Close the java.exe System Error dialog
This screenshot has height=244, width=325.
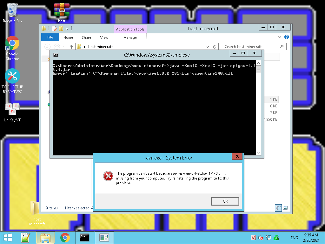pyautogui.click(x=237, y=156)
